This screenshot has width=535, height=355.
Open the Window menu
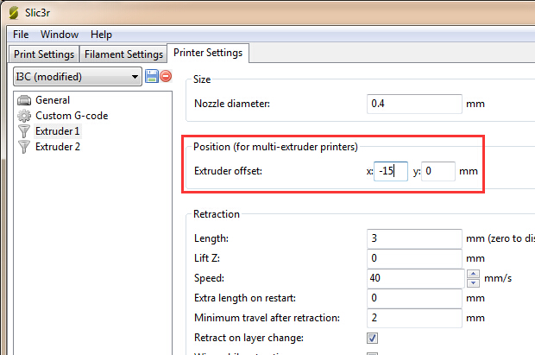coord(60,35)
